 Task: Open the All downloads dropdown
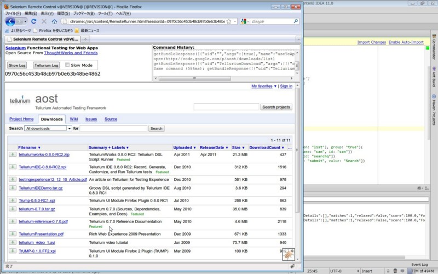48,128
